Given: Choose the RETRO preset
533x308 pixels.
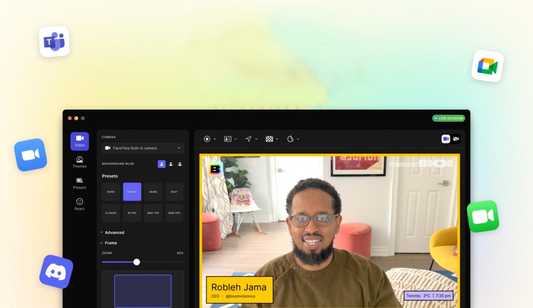Looking at the screenshot, I should coord(132,213).
